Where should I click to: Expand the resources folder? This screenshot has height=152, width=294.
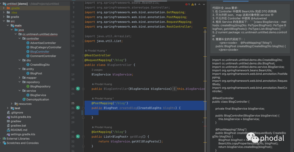tap(12, 104)
